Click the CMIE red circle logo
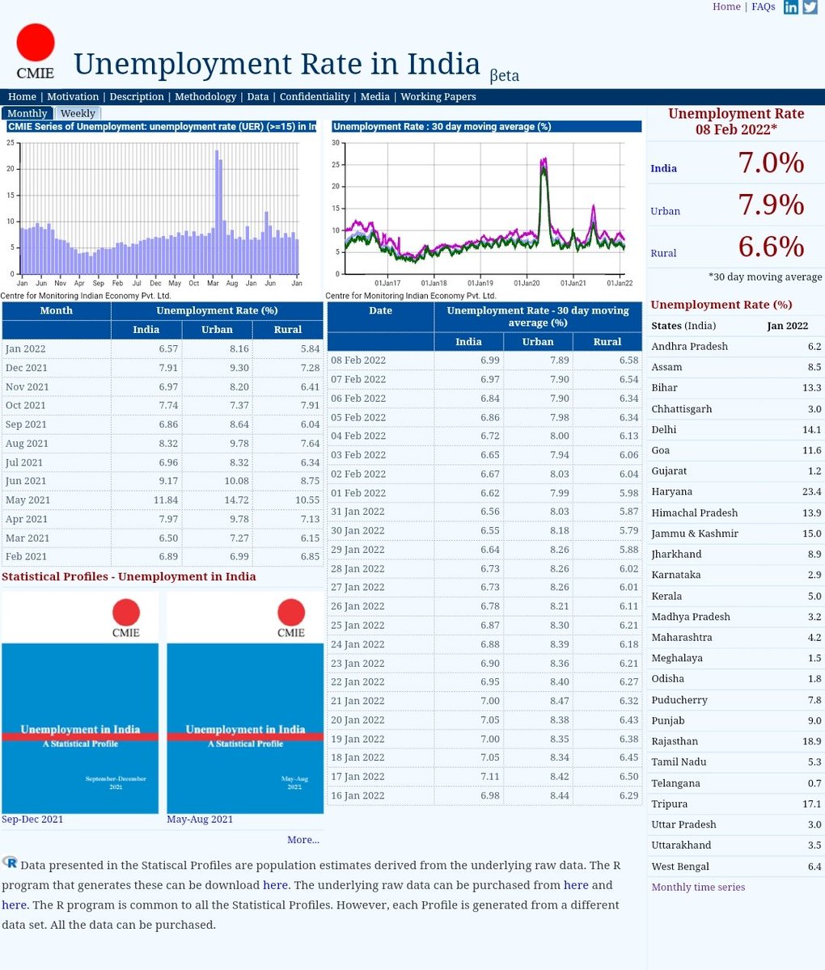The height and width of the screenshot is (970, 825). point(35,43)
